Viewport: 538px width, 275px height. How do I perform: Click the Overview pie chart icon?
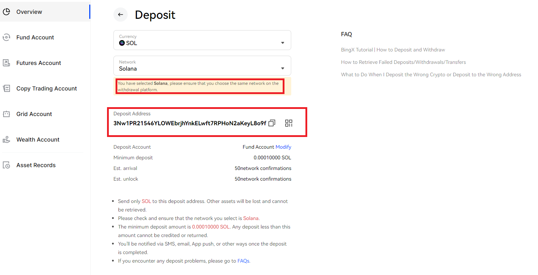[x=6, y=12]
